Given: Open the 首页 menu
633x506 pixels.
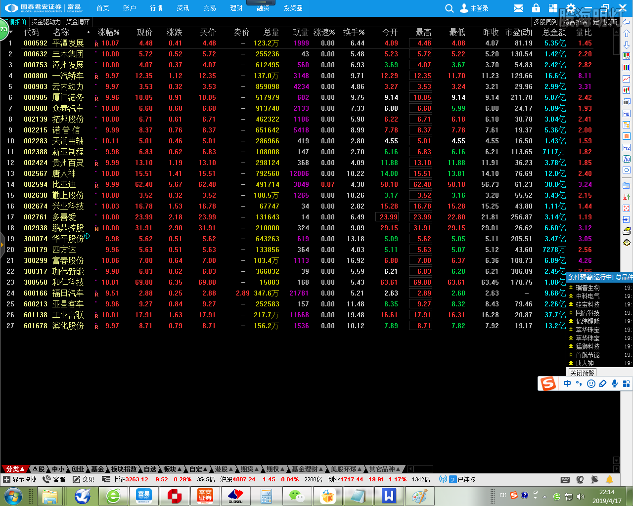Looking at the screenshot, I should pyautogui.click(x=103, y=8).
